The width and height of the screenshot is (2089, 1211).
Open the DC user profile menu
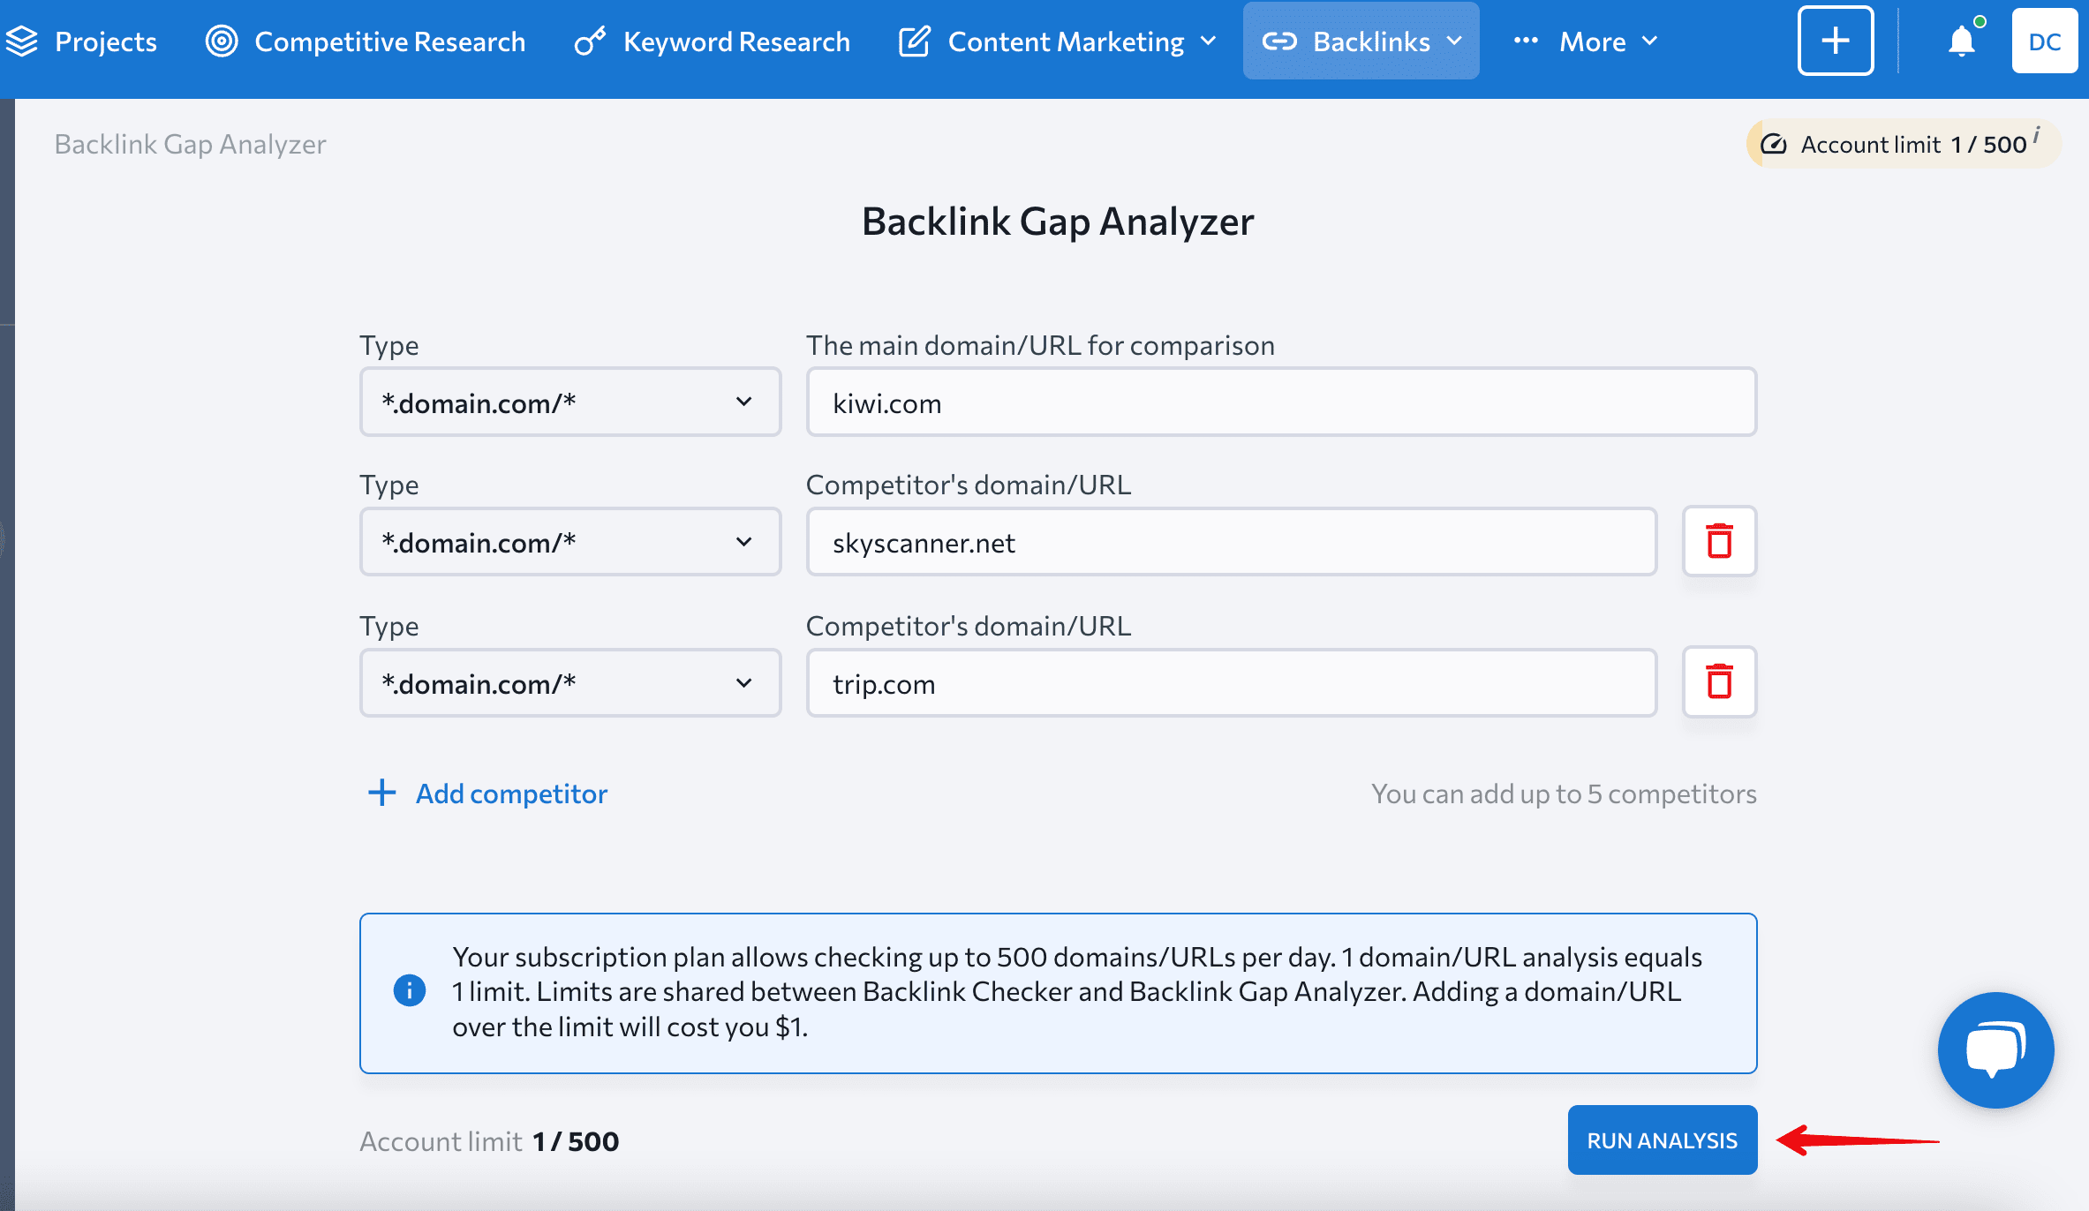coord(2045,41)
